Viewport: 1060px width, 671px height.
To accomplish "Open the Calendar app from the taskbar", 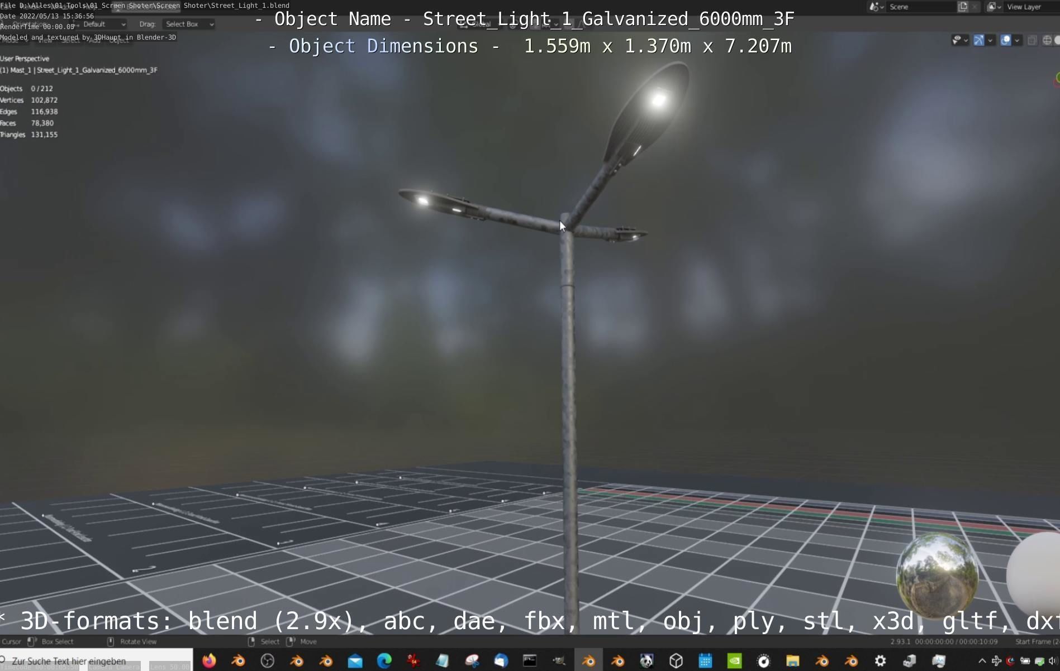I will 705,661.
